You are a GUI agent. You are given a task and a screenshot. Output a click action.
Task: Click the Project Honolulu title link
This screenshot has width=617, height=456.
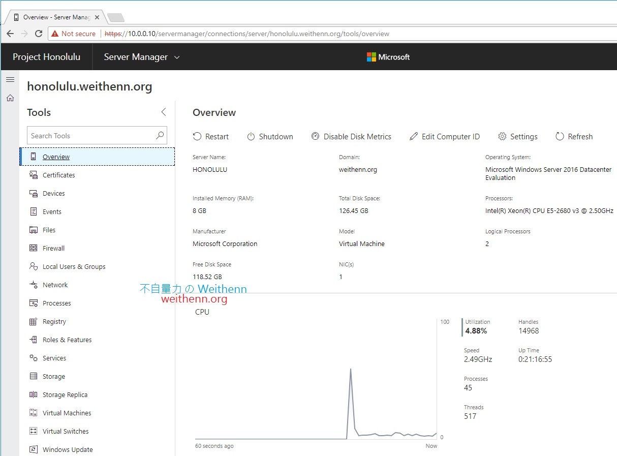pos(47,57)
